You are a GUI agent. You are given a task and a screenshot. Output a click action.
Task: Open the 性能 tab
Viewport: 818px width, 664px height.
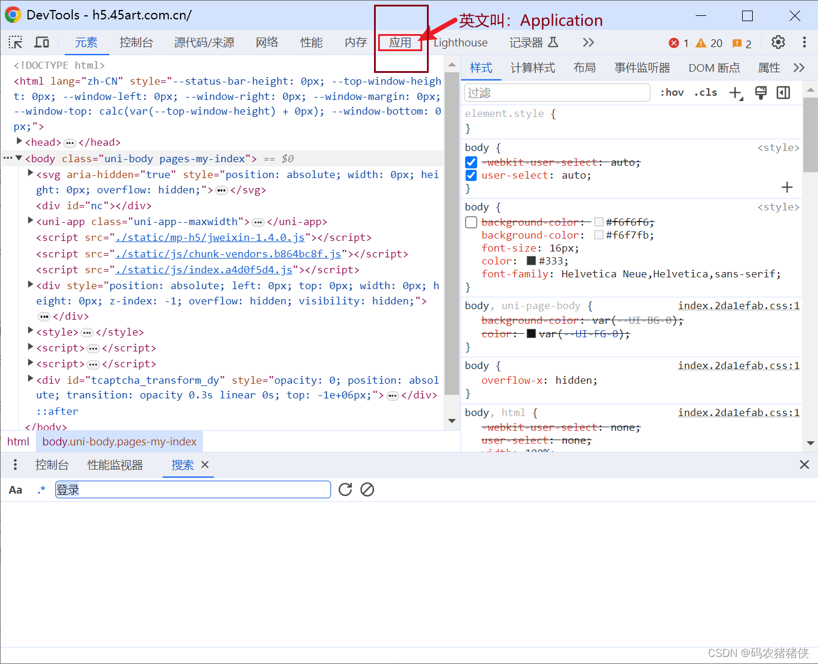[x=311, y=42]
